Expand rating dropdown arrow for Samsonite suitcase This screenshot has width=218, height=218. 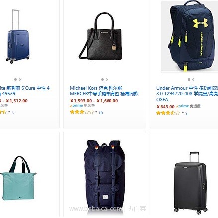point(9,112)
